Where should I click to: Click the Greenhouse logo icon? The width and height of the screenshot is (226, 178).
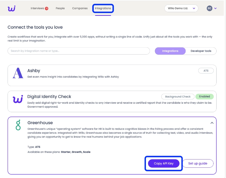(x=18, y=125)
